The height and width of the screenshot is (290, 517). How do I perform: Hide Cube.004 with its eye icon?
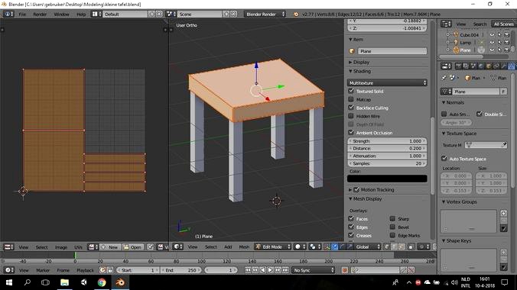click(x=492, y=34)
